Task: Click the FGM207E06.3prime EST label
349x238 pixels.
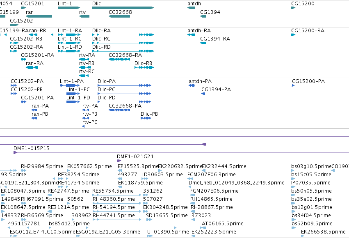Action: click(x=212, y=175)
